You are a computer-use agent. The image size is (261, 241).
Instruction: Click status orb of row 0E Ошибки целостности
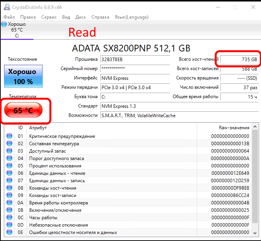coord(9,232)
